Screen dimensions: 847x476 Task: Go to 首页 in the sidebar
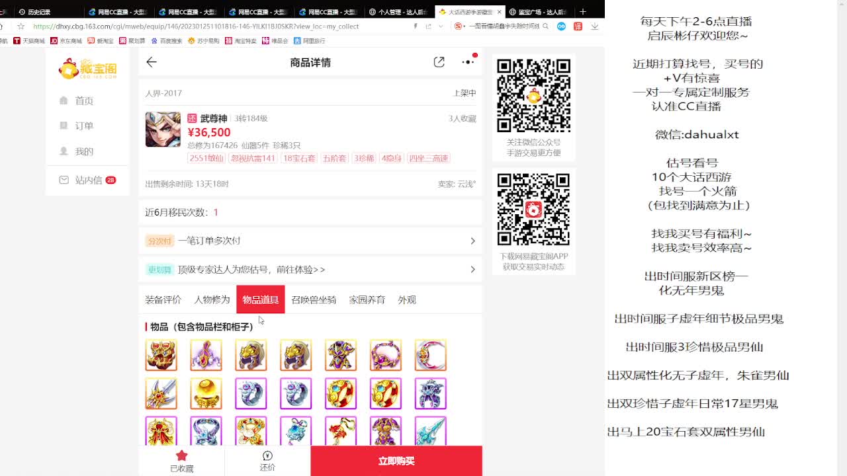click(84, 100)
